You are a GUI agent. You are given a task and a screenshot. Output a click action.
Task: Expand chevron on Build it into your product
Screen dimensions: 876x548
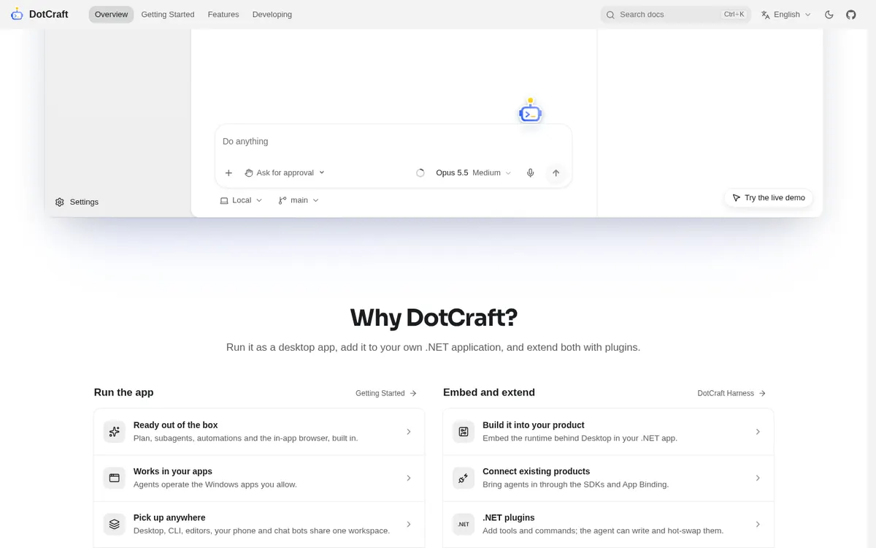coord(758,432)
